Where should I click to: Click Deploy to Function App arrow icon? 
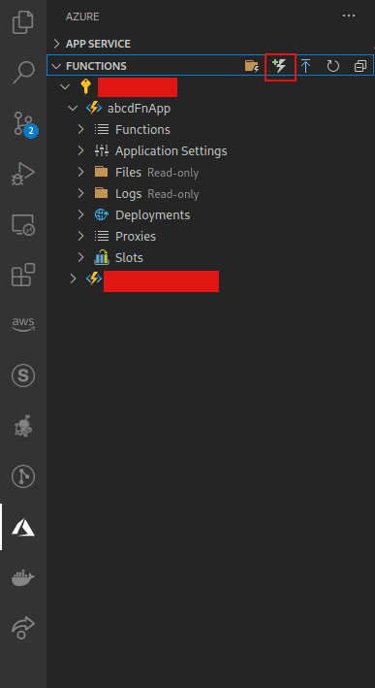(306, 66)
